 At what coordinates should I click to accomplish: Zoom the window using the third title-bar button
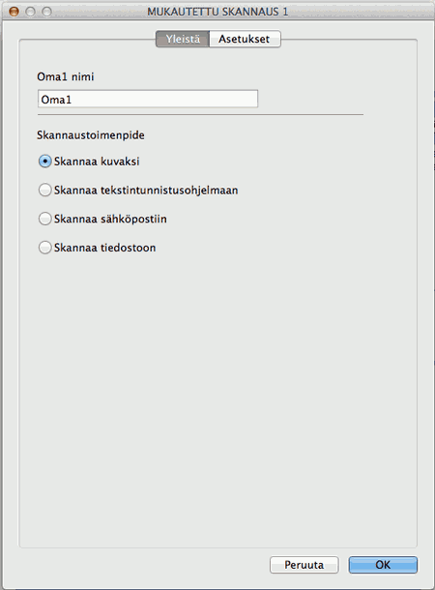tap(47, 12)
